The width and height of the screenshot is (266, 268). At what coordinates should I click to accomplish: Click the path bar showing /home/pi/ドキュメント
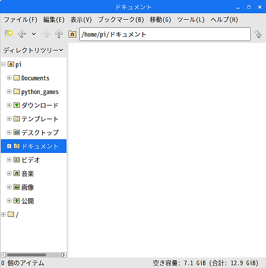click(x=165, y=34)
